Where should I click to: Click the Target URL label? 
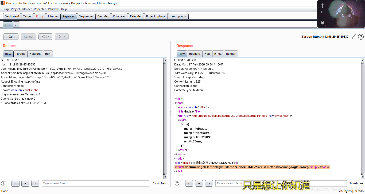[325, 37]
